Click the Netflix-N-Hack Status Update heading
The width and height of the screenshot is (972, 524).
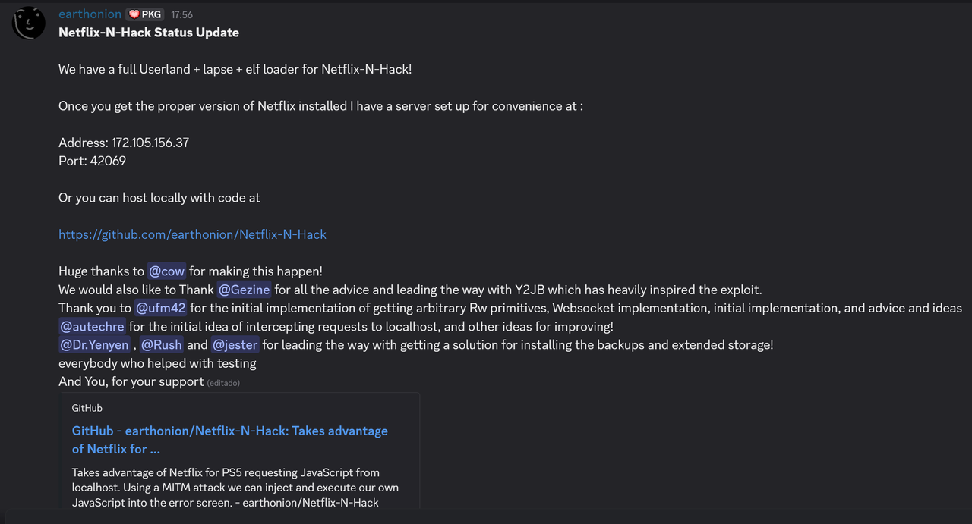(x=149, y=33)
